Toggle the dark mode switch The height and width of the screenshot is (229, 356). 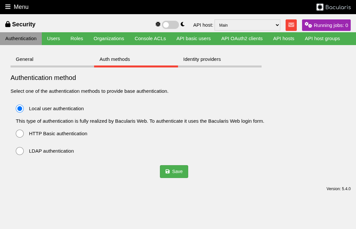tap(170, 25)
